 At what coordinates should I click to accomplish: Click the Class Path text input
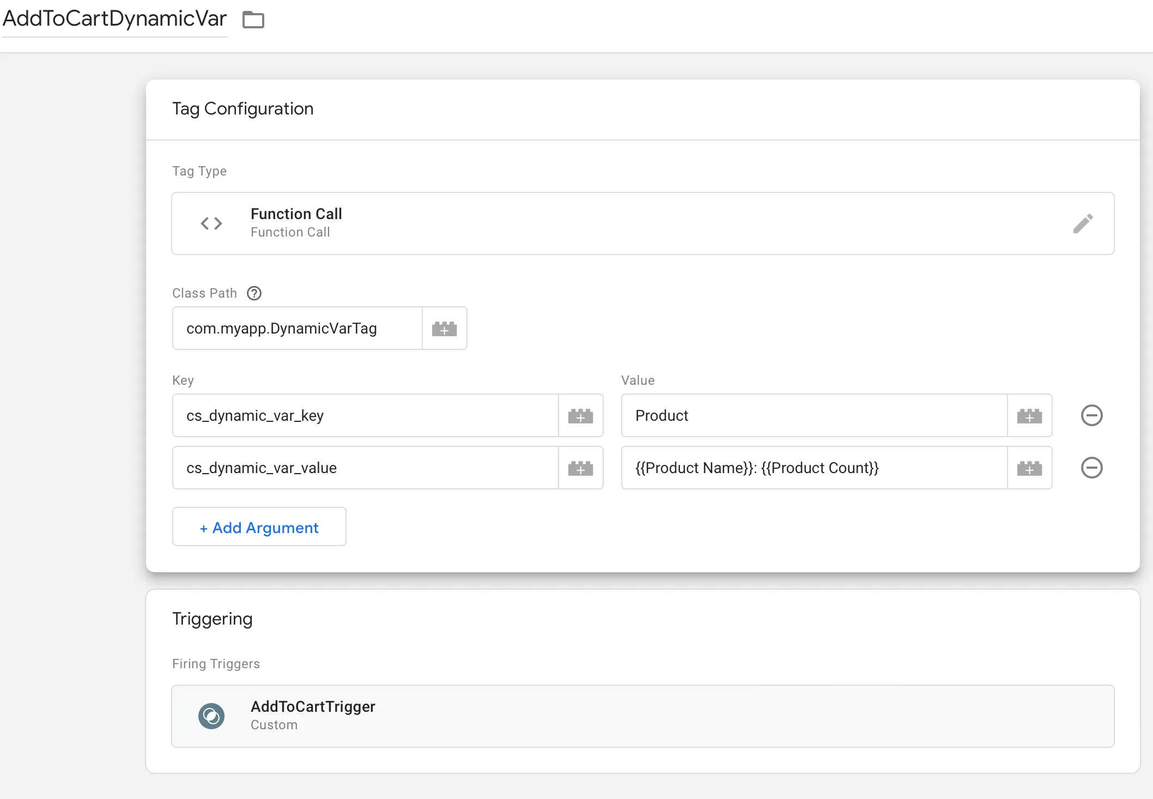click(x=298, y=329)
